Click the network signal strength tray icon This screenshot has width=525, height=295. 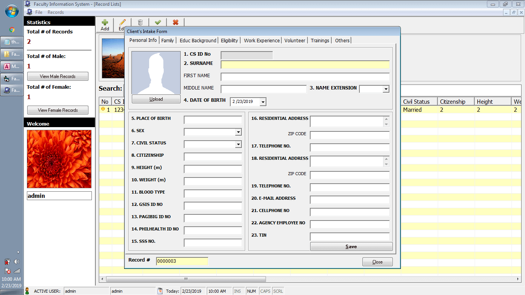[16, 270]
